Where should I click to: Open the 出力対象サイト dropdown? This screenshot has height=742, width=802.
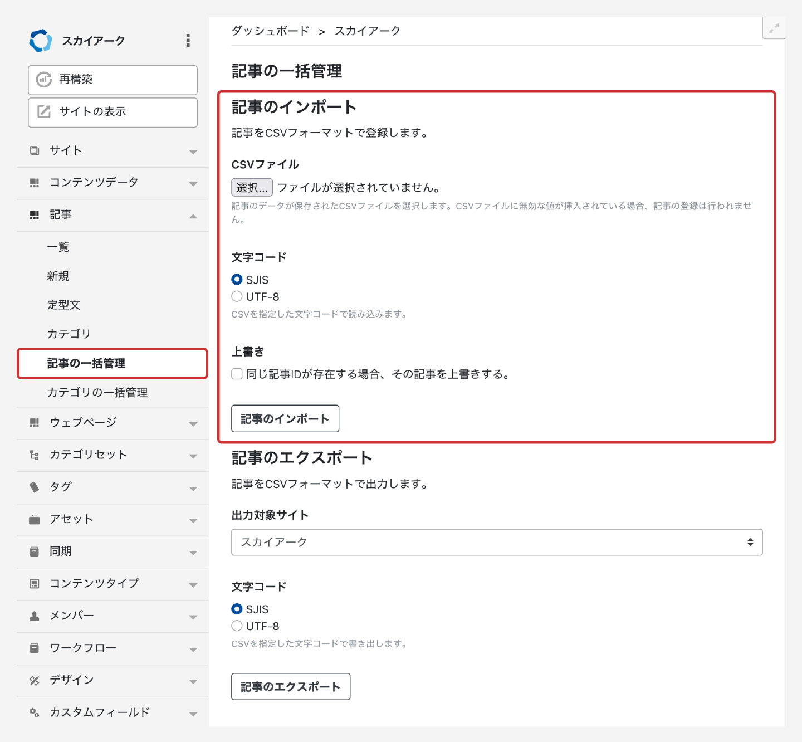pyautogui.click(x=496, y=543)
